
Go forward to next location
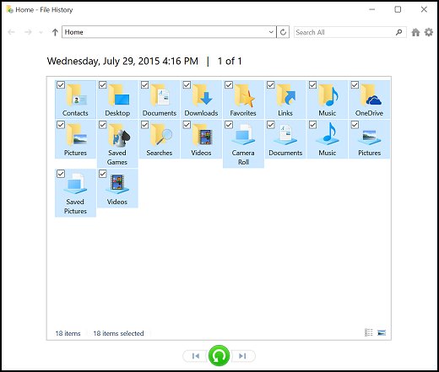pos(28,32)
